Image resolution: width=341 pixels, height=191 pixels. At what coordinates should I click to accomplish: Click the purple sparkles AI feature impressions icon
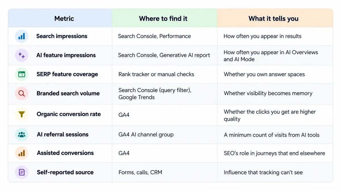[22, 55]
